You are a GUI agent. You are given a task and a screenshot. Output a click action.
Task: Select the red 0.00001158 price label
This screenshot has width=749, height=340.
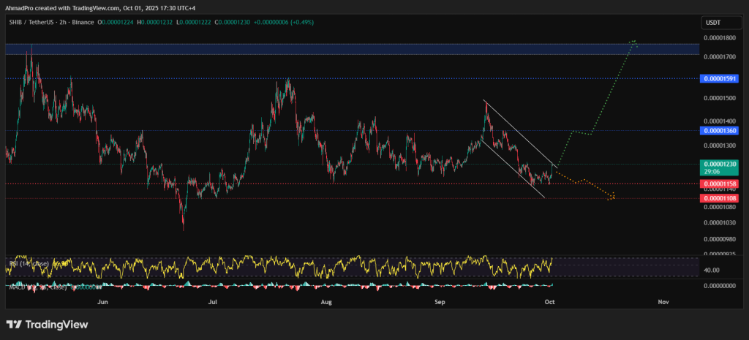pos(720,184)
